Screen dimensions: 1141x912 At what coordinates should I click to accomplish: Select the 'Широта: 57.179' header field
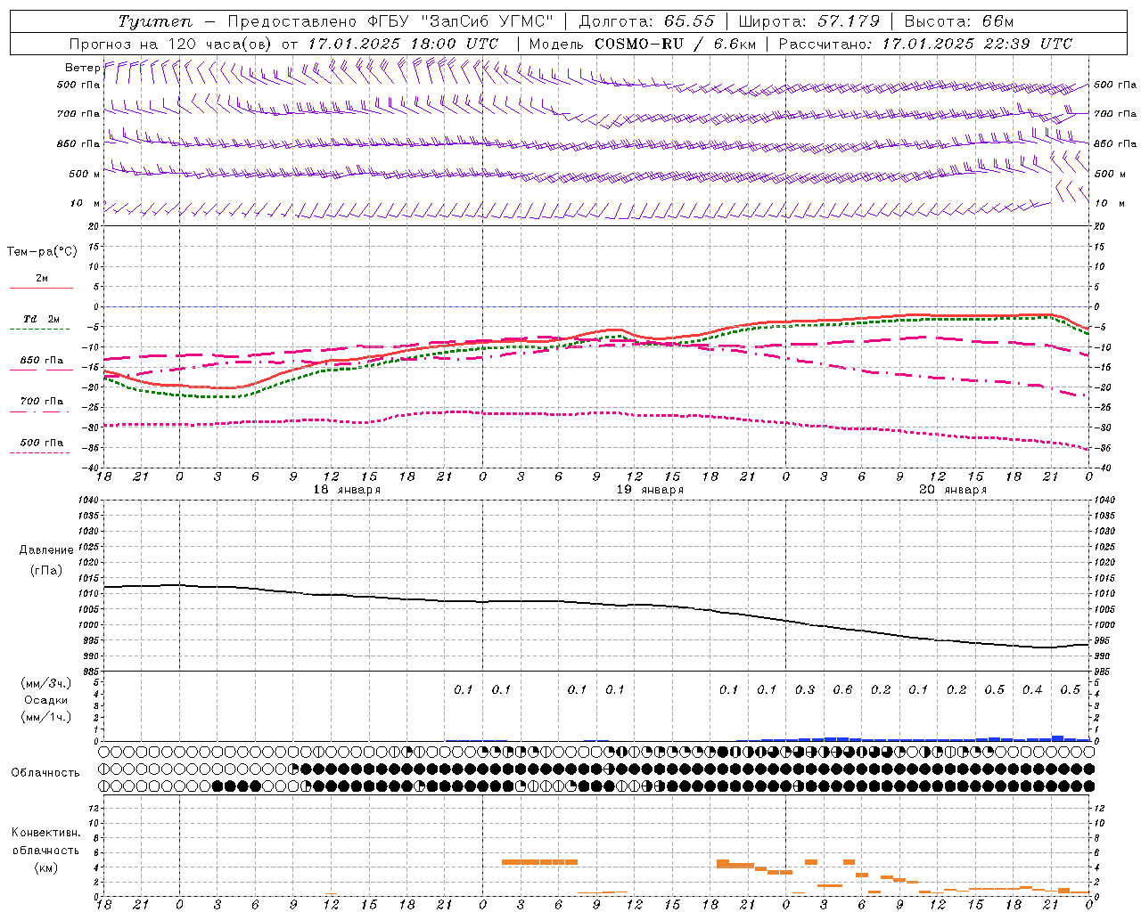coord(809,21)
